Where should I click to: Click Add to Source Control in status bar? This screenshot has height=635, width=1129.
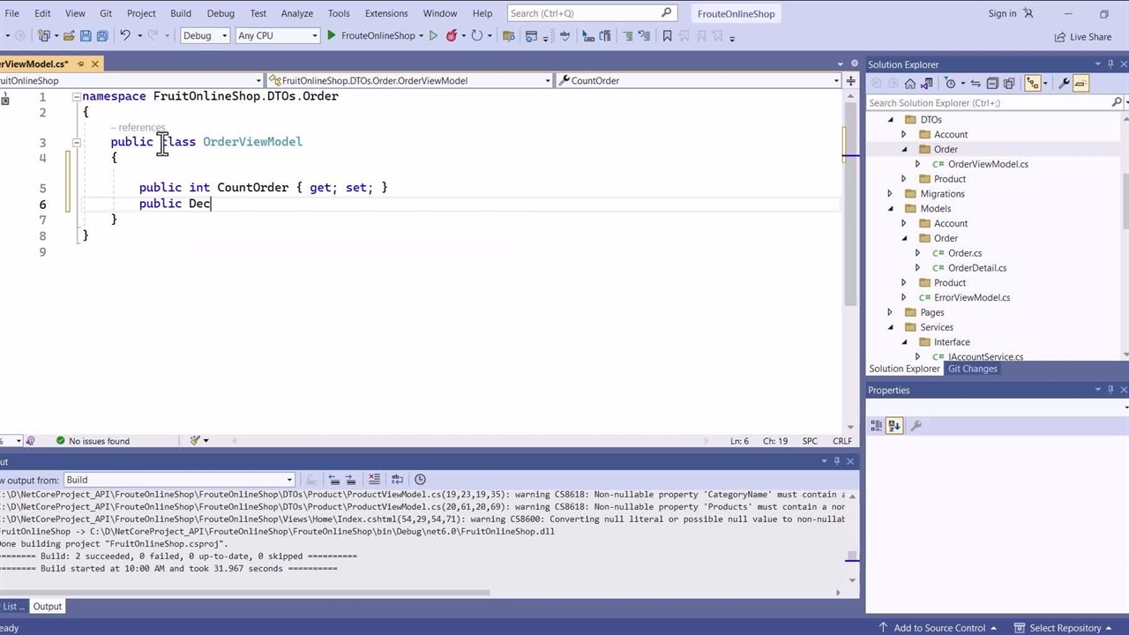tap(938, 628)
